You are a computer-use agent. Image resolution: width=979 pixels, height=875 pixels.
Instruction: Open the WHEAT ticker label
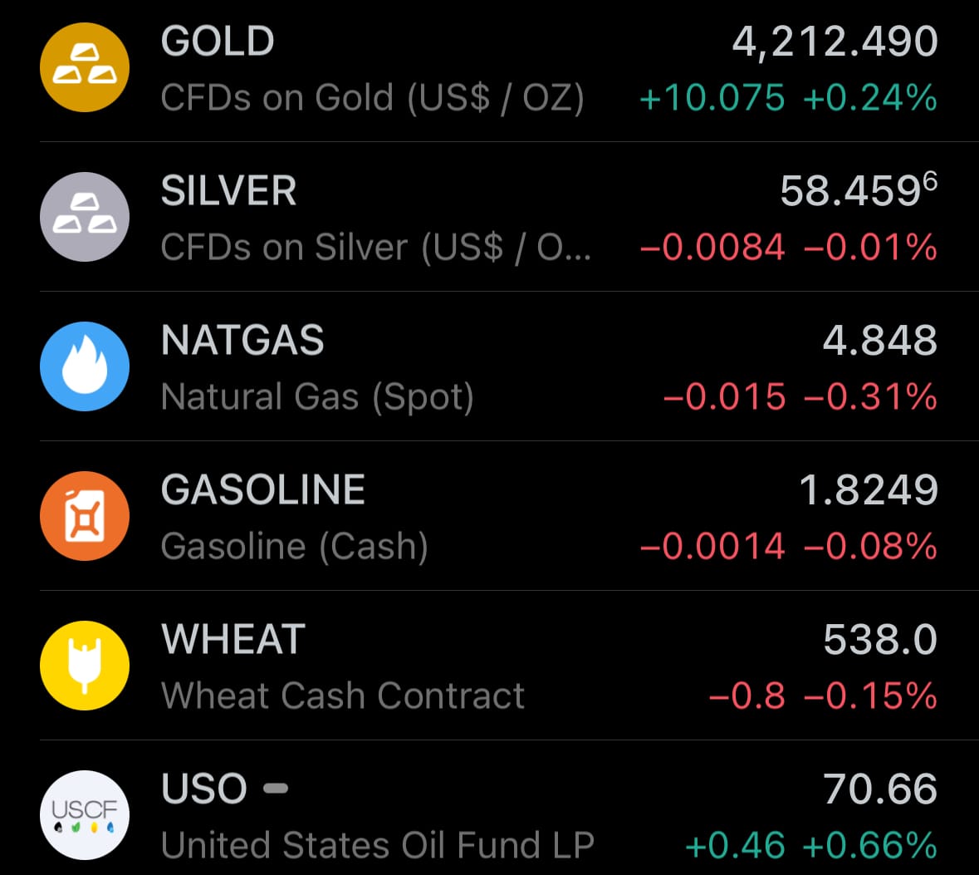(x=233, y=640)
